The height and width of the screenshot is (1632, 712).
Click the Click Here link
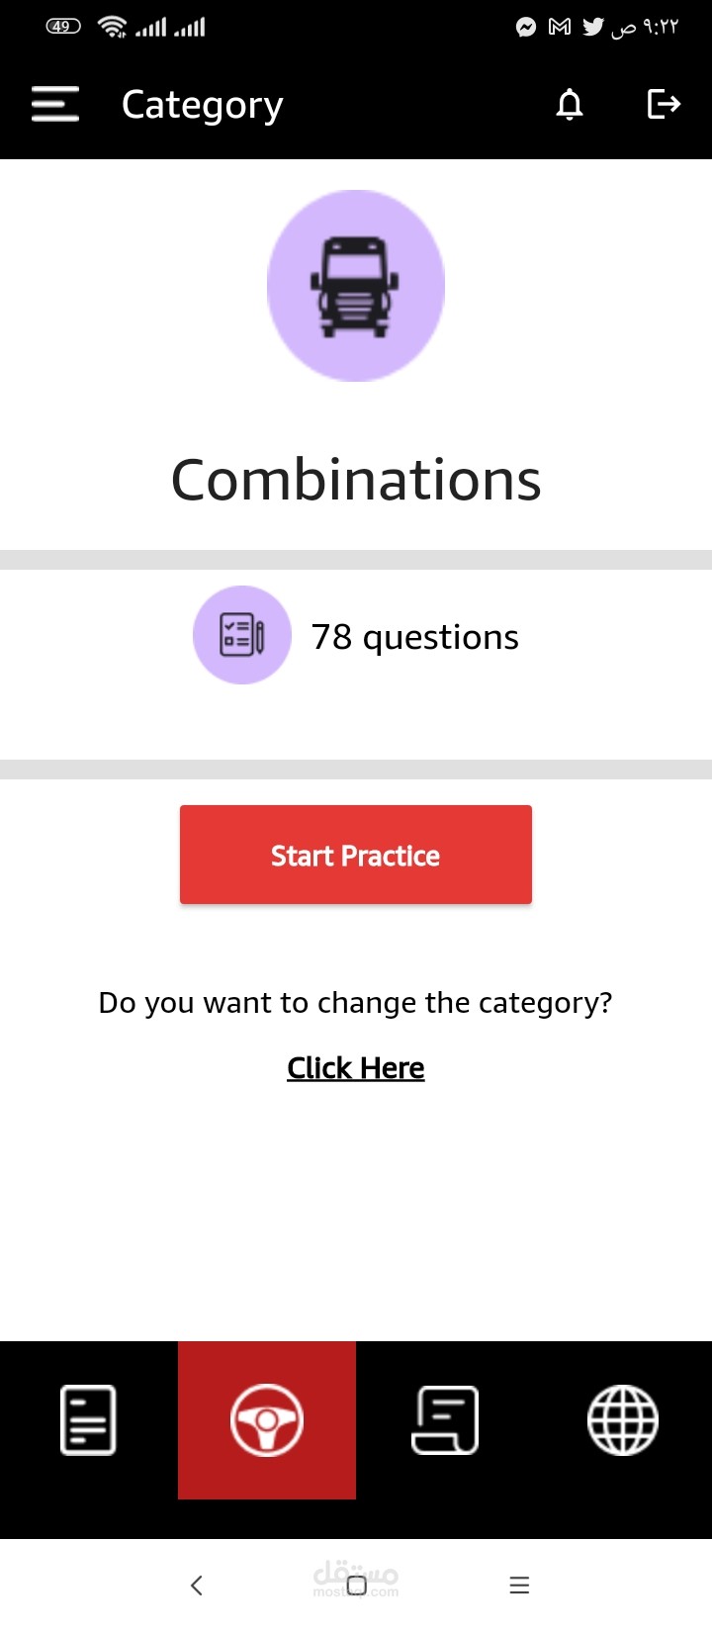pyautogui.click(x=356, y=1068)
